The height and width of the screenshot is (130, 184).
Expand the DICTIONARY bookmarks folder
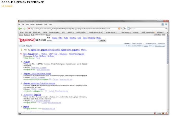pyautogui.click(x=81, y=32)
